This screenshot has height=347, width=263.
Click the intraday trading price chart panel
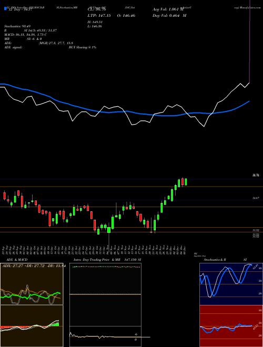coord(105,294)
